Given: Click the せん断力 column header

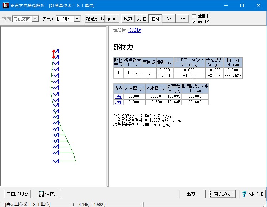Looking at the screenshot, I should [x=214, y=62].
